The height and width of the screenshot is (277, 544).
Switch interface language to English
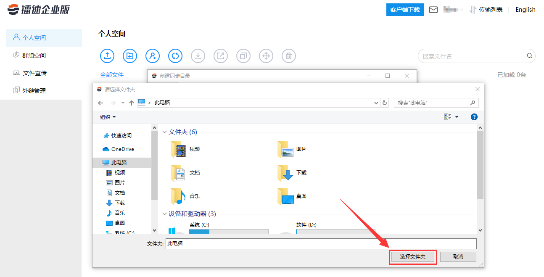[525, 9]
